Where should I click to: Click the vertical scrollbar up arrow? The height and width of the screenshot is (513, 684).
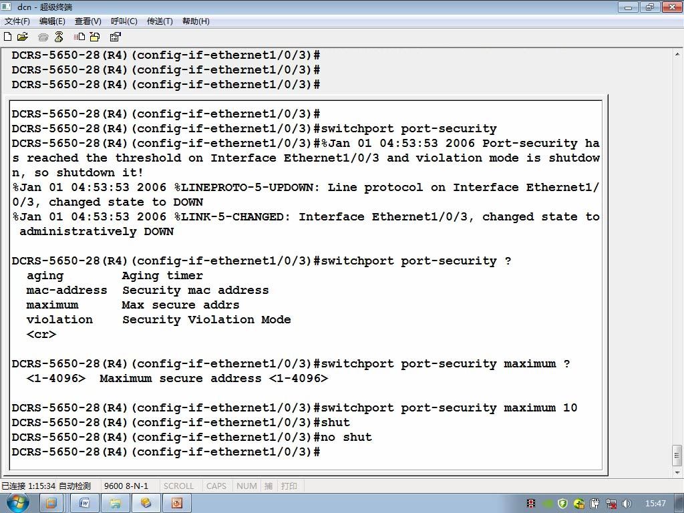coord(677,54)
